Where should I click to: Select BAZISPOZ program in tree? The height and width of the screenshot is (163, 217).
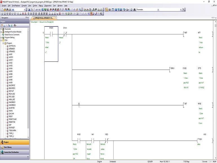[12, 85]
